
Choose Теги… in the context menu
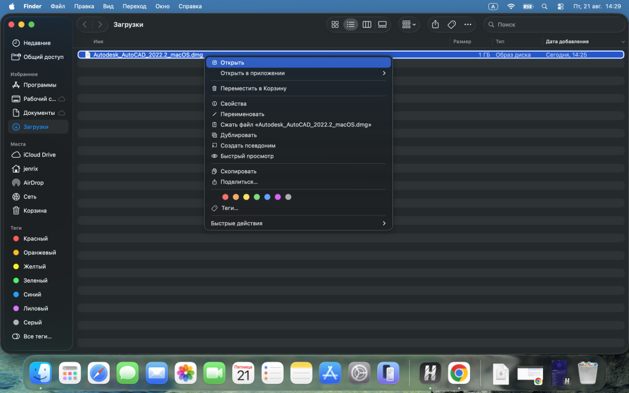click(299, 208)
